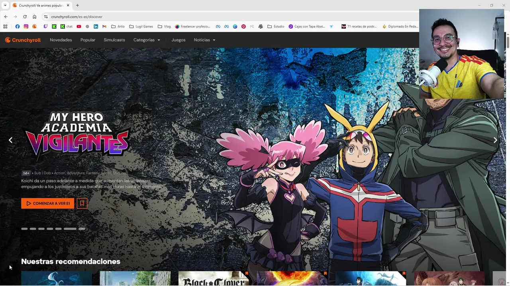Open the Instagram bookmark
Image resolution: width=510 pixels, height=286 pixels.
pyautogui.click(x=26, y=27)
